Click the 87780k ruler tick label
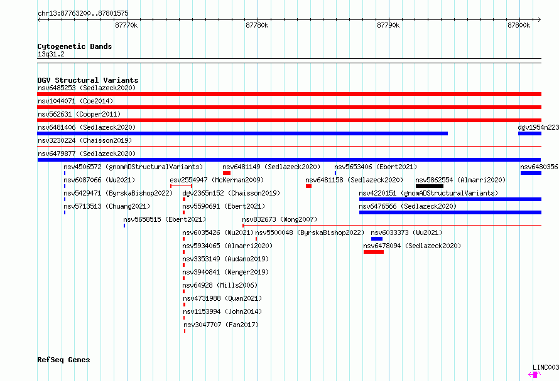Viewport: 559px width, 381px height. [x=257, y=25]
